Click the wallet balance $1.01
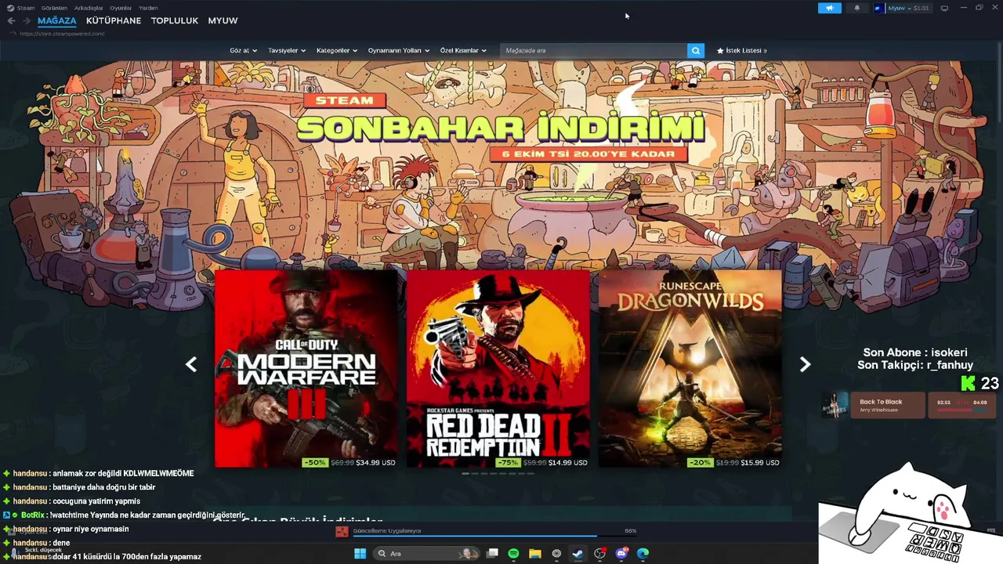This screenshot has height=564, width=1003. (x=921, y=8)
